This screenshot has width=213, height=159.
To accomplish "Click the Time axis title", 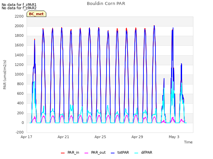I will (188, 142).
